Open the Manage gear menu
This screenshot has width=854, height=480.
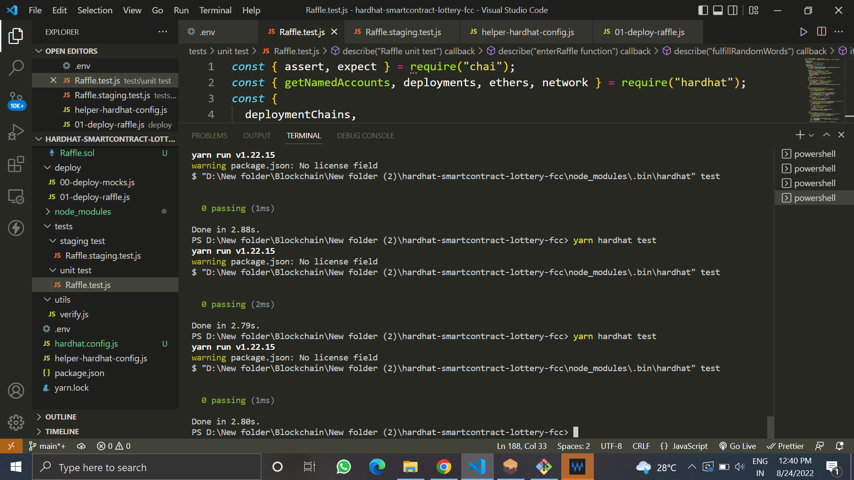coord(16,422)
